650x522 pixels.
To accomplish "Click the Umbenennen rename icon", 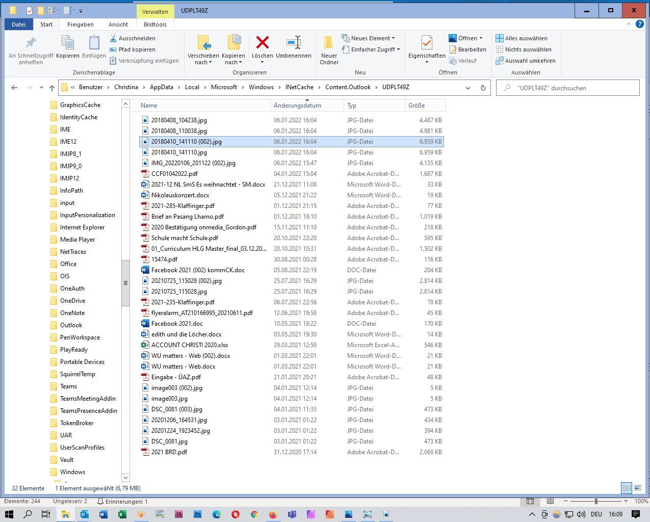I will [x=293, y=43].
